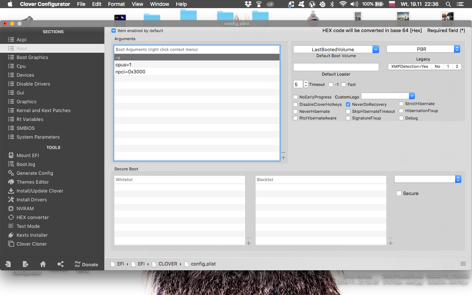The image size is (472, 295).
Task: Click the export configuration icon
Action: (x=25, y=264)
